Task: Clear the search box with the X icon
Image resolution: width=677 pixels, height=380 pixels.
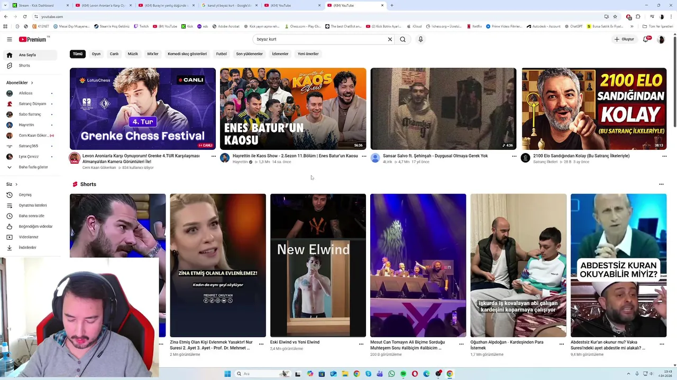Action: [390, 39]
